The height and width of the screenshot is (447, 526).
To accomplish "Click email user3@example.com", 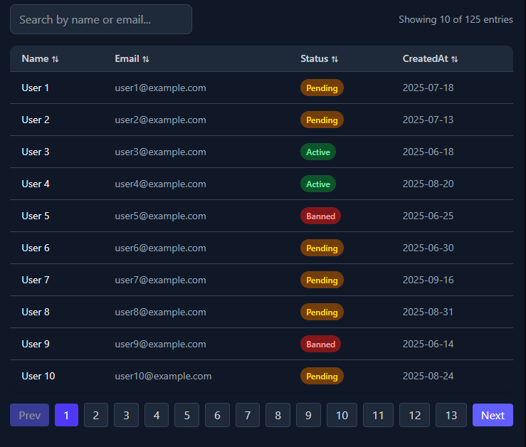I will [x=160, y=152].
